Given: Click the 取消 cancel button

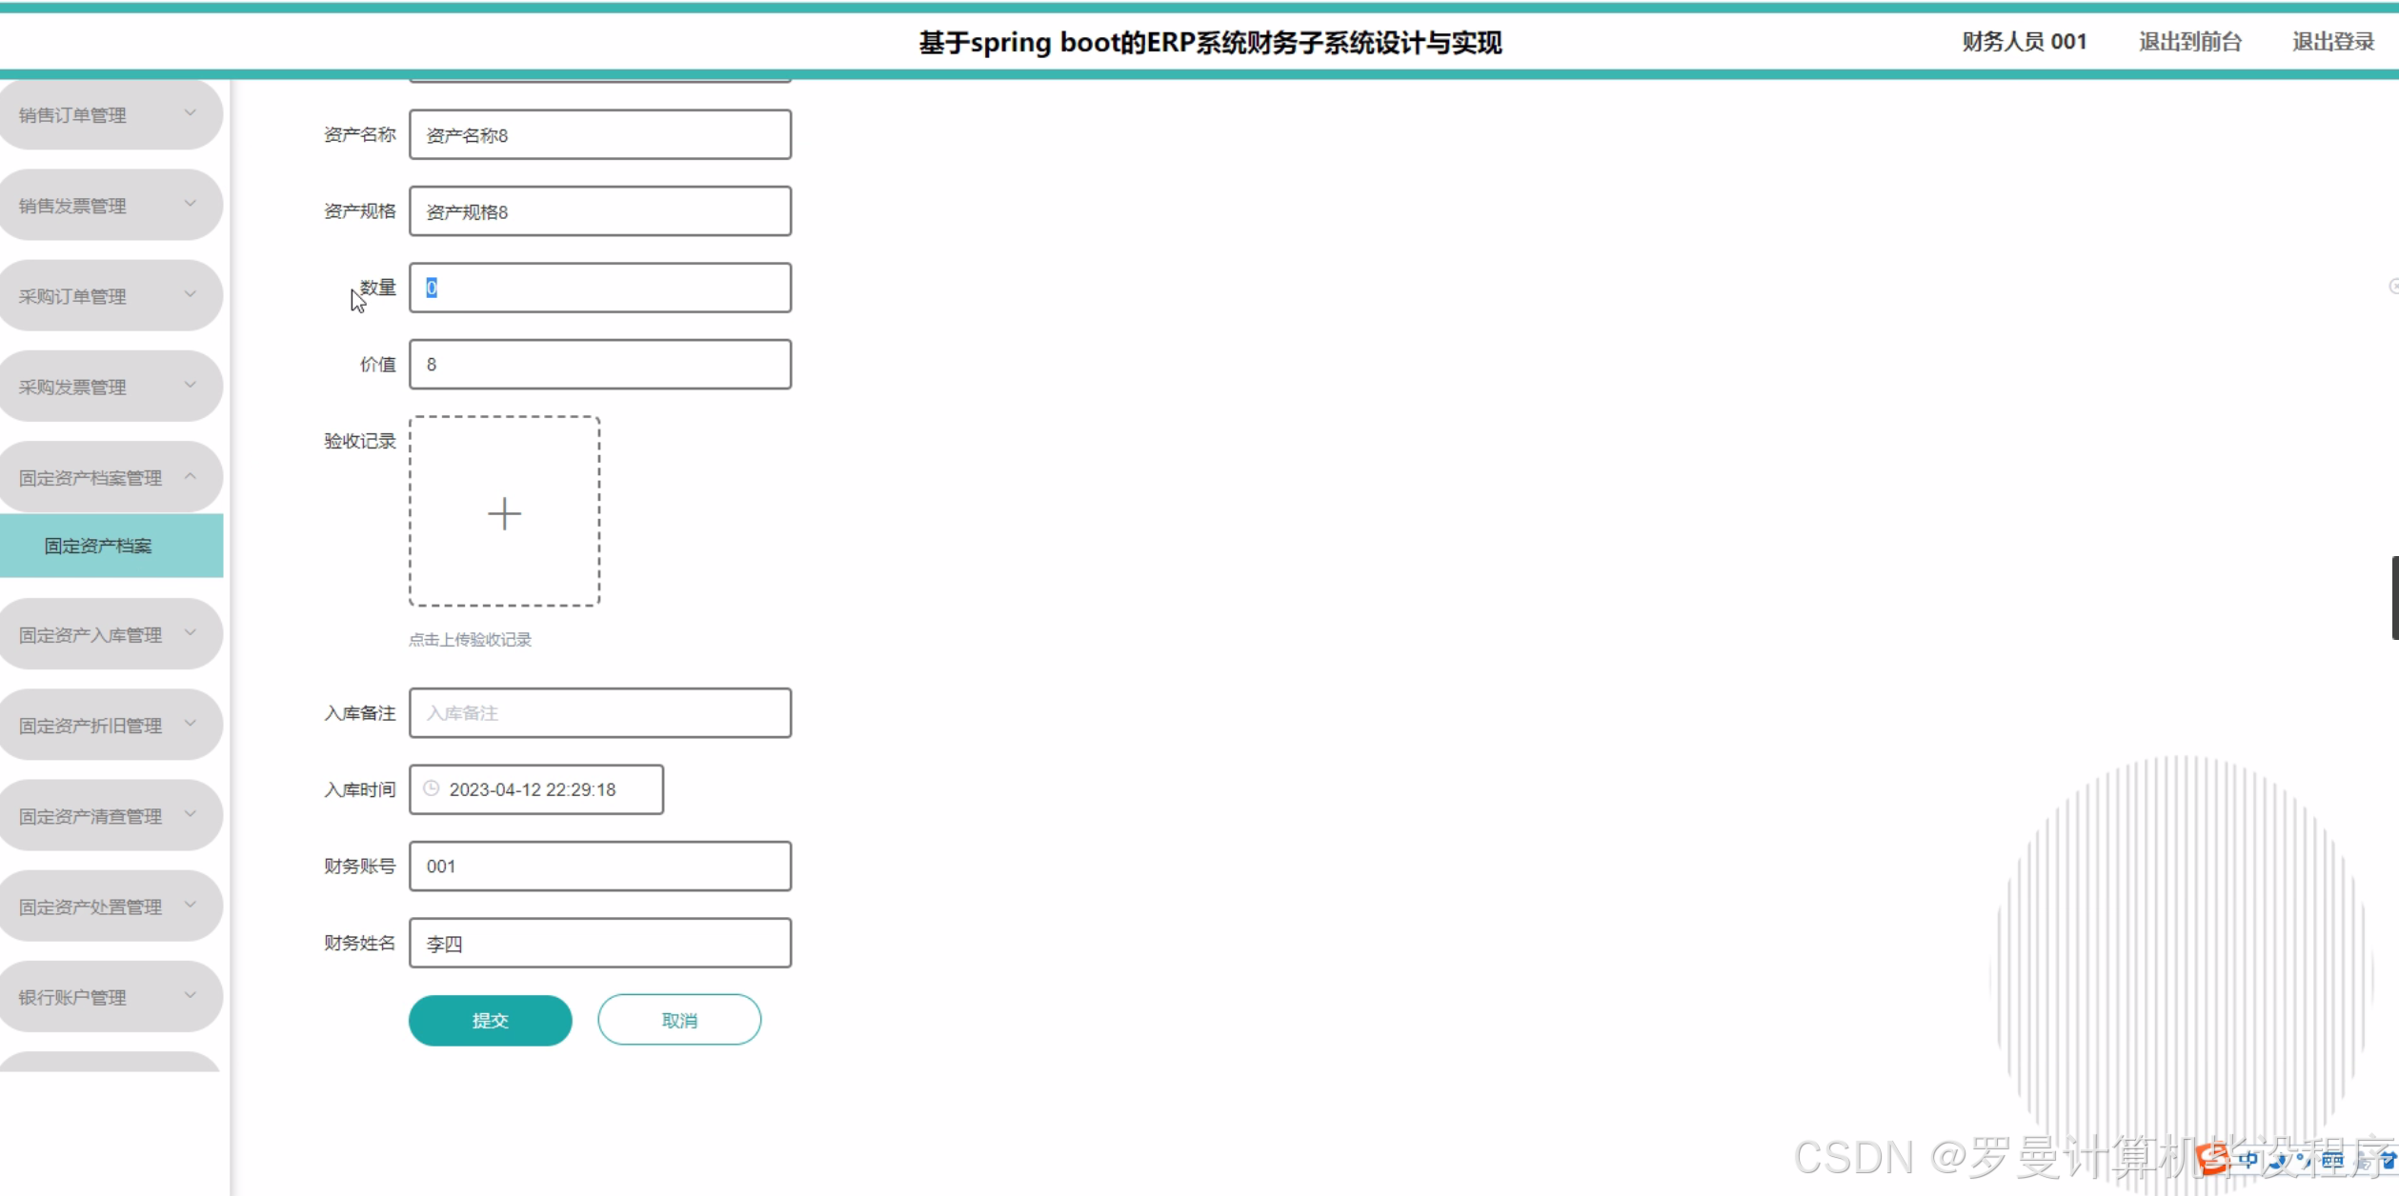Looking at the screenshot, I should (678, 1020).
